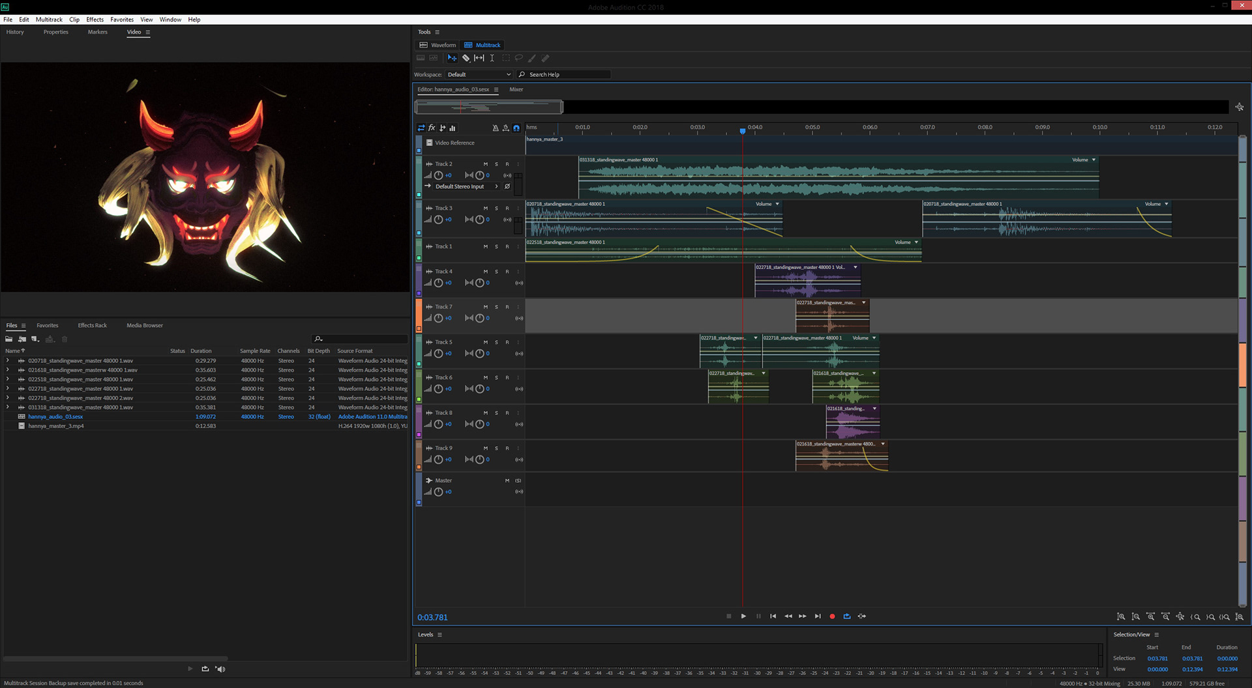Open Levels panel menu
This screenshot has height=688, width=1252.
440,635
